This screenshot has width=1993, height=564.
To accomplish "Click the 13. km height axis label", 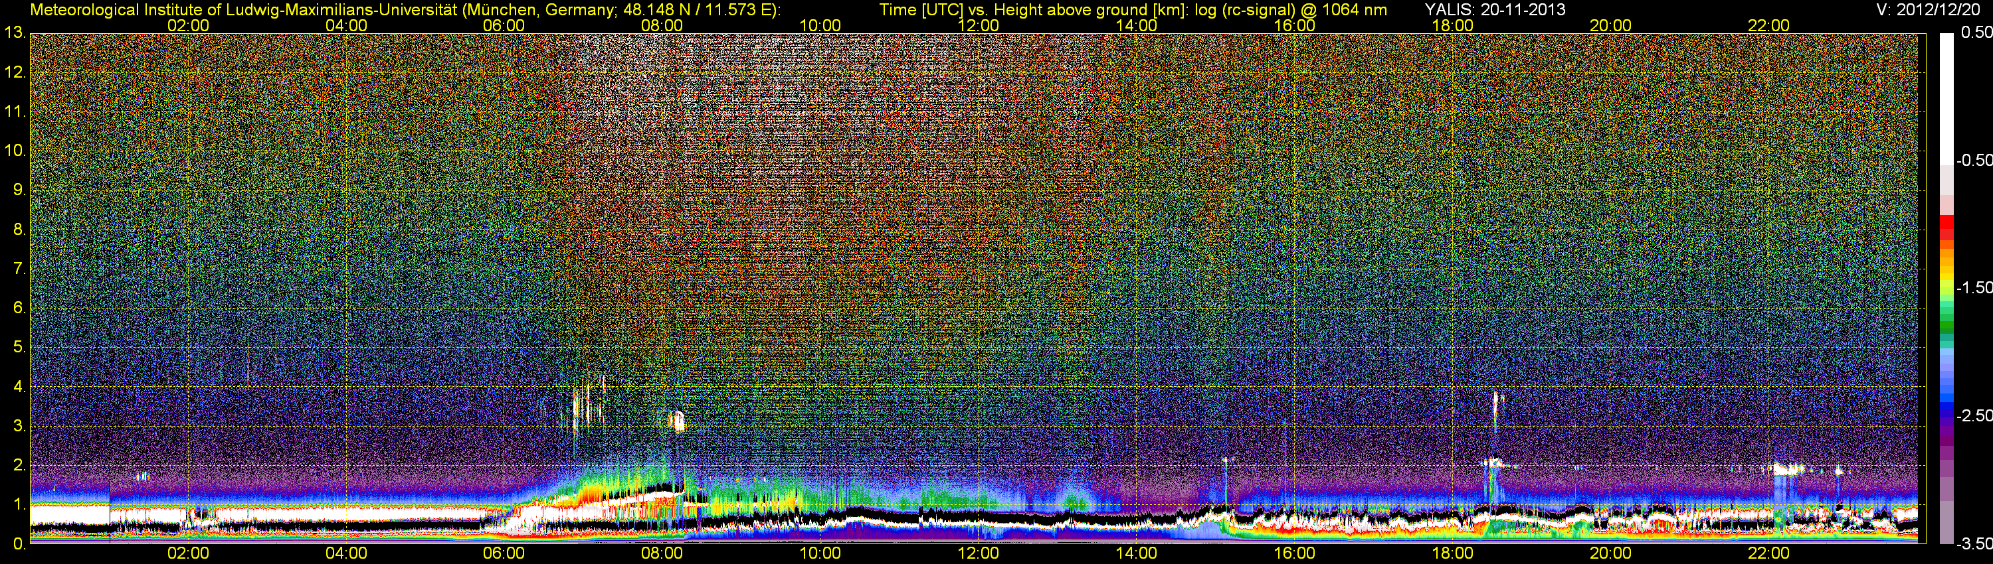I will 15,33.
